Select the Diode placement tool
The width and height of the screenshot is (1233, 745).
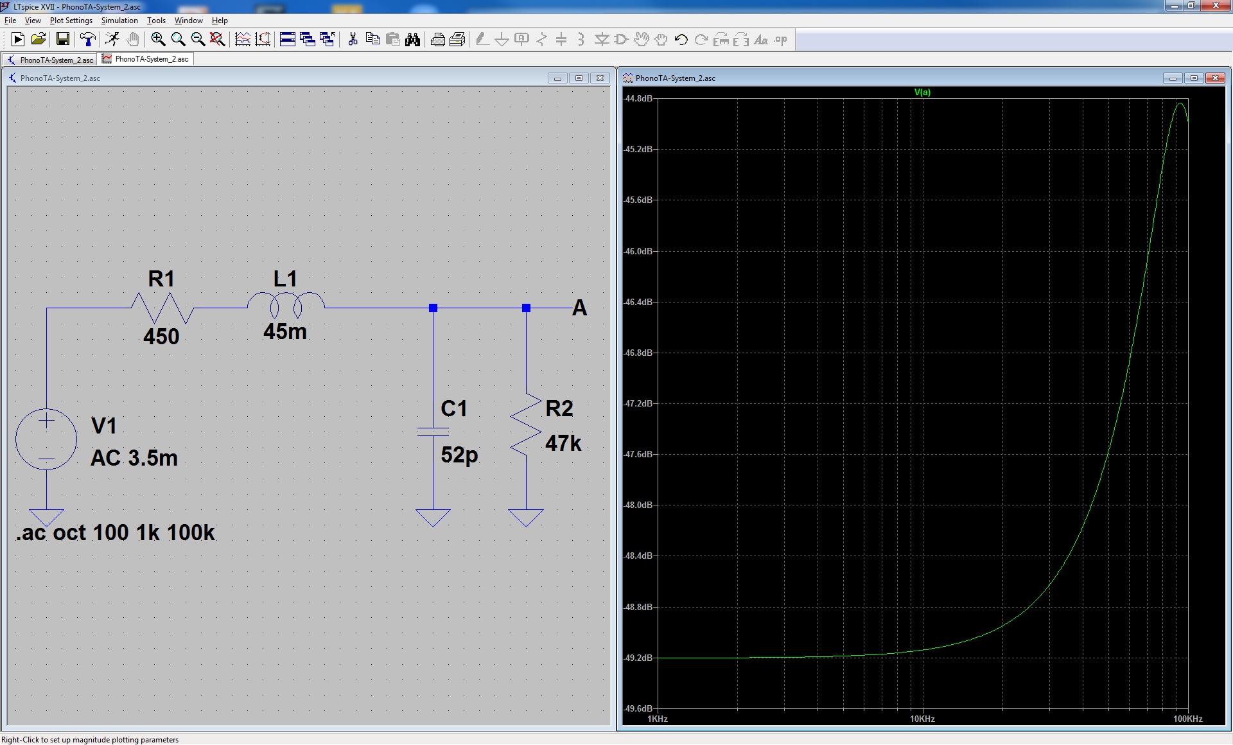[602, 40]
